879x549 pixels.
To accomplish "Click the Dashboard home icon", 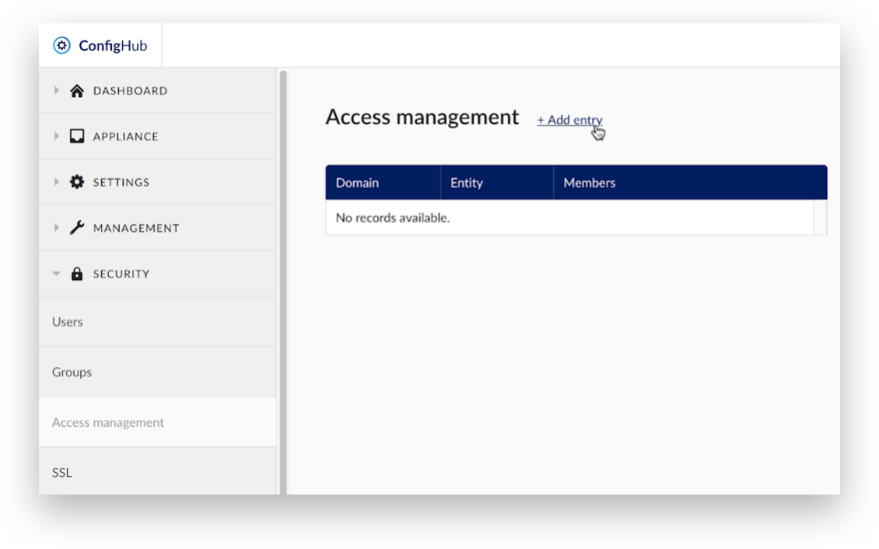I will pyautogui.click(x=77, y=91).
